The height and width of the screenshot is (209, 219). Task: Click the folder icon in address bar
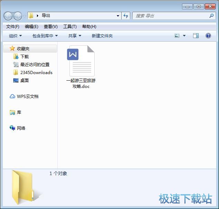[31, 16]
